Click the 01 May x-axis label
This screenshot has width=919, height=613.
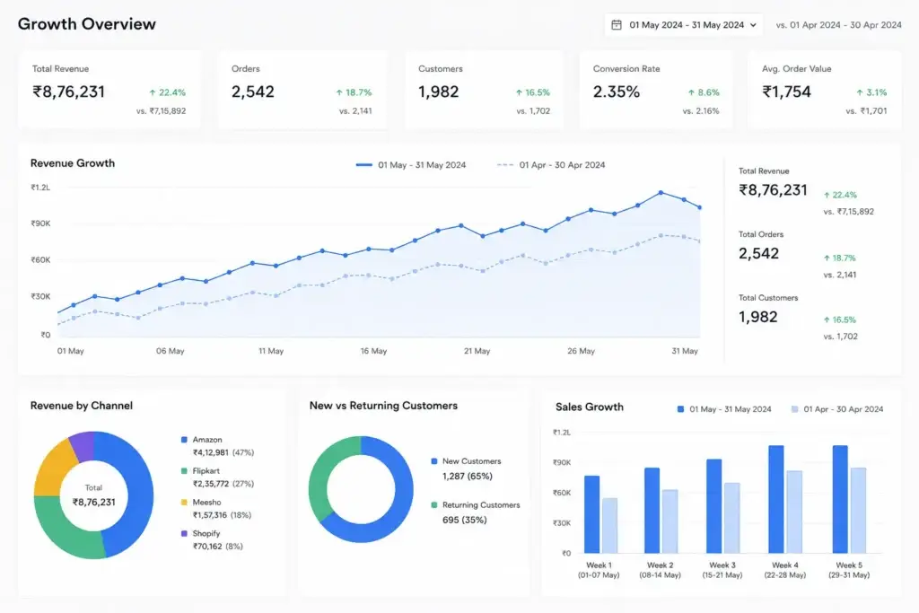(70, 351)
